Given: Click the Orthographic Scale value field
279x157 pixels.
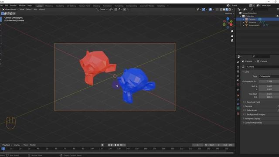Looking at the screenshot, I should pos(269,82).
